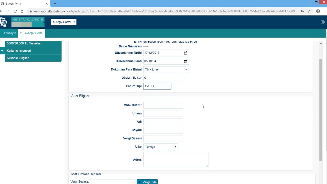This screenshot has width=327, height=184.
Task: Open Doküman Para Birimi dropdown
Action: [166, 70]
